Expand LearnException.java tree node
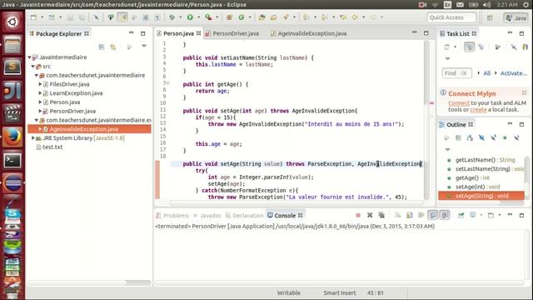 tap(40, 92)
